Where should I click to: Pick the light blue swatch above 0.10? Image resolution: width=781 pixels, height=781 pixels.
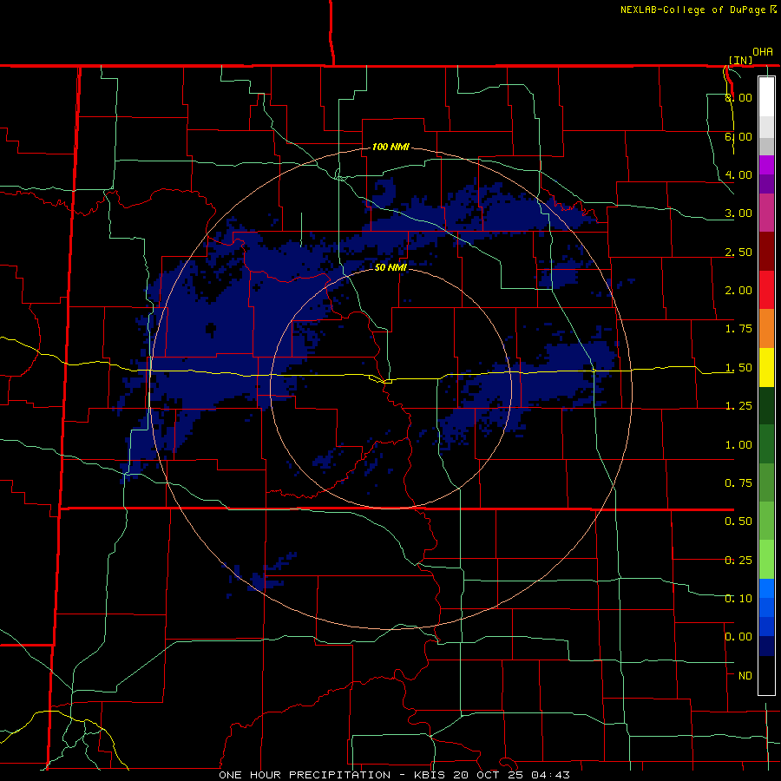[x=766, y=588]
